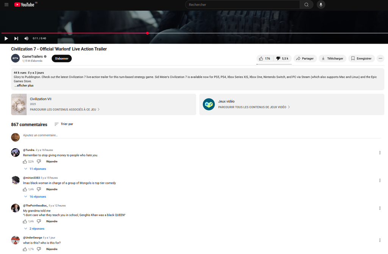
Task: Skip to next video
Action: (x=16, y=38)
